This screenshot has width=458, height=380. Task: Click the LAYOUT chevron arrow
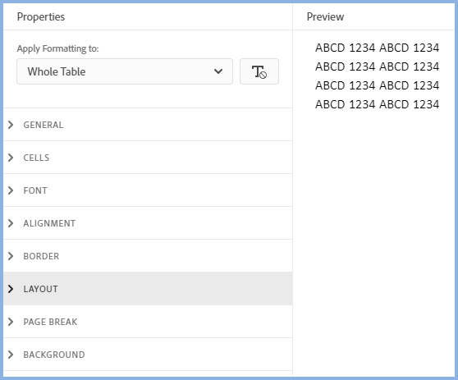pos(11,289)
